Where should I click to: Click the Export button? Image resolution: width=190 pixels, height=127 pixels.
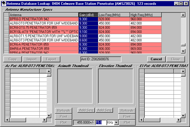tap(51, 59)
